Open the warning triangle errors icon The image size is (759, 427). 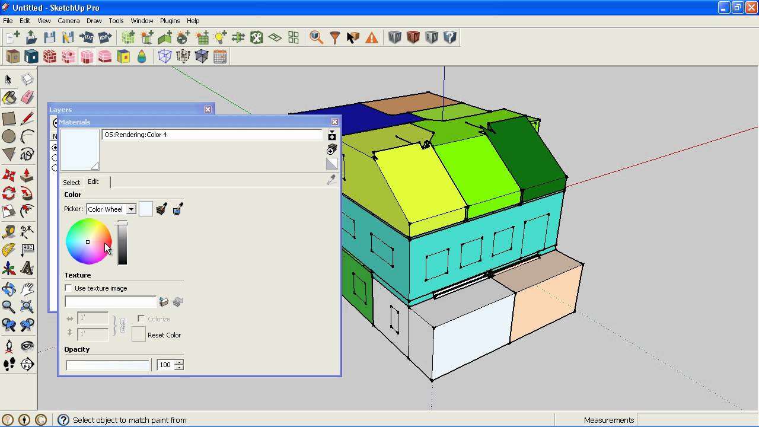(372, 38)
